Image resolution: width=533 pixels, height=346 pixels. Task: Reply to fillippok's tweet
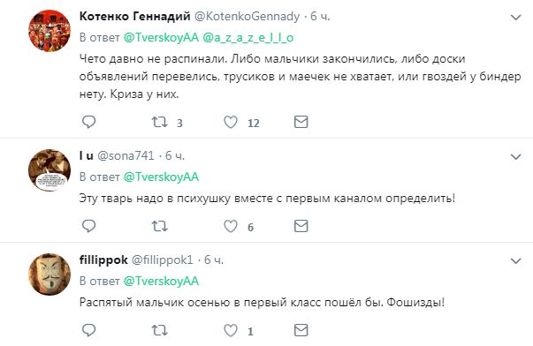[x=89, y=330]
